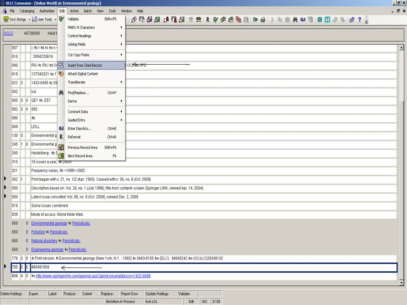
Task: Click the Update Holdings- status bar entry
Action: 161,293
